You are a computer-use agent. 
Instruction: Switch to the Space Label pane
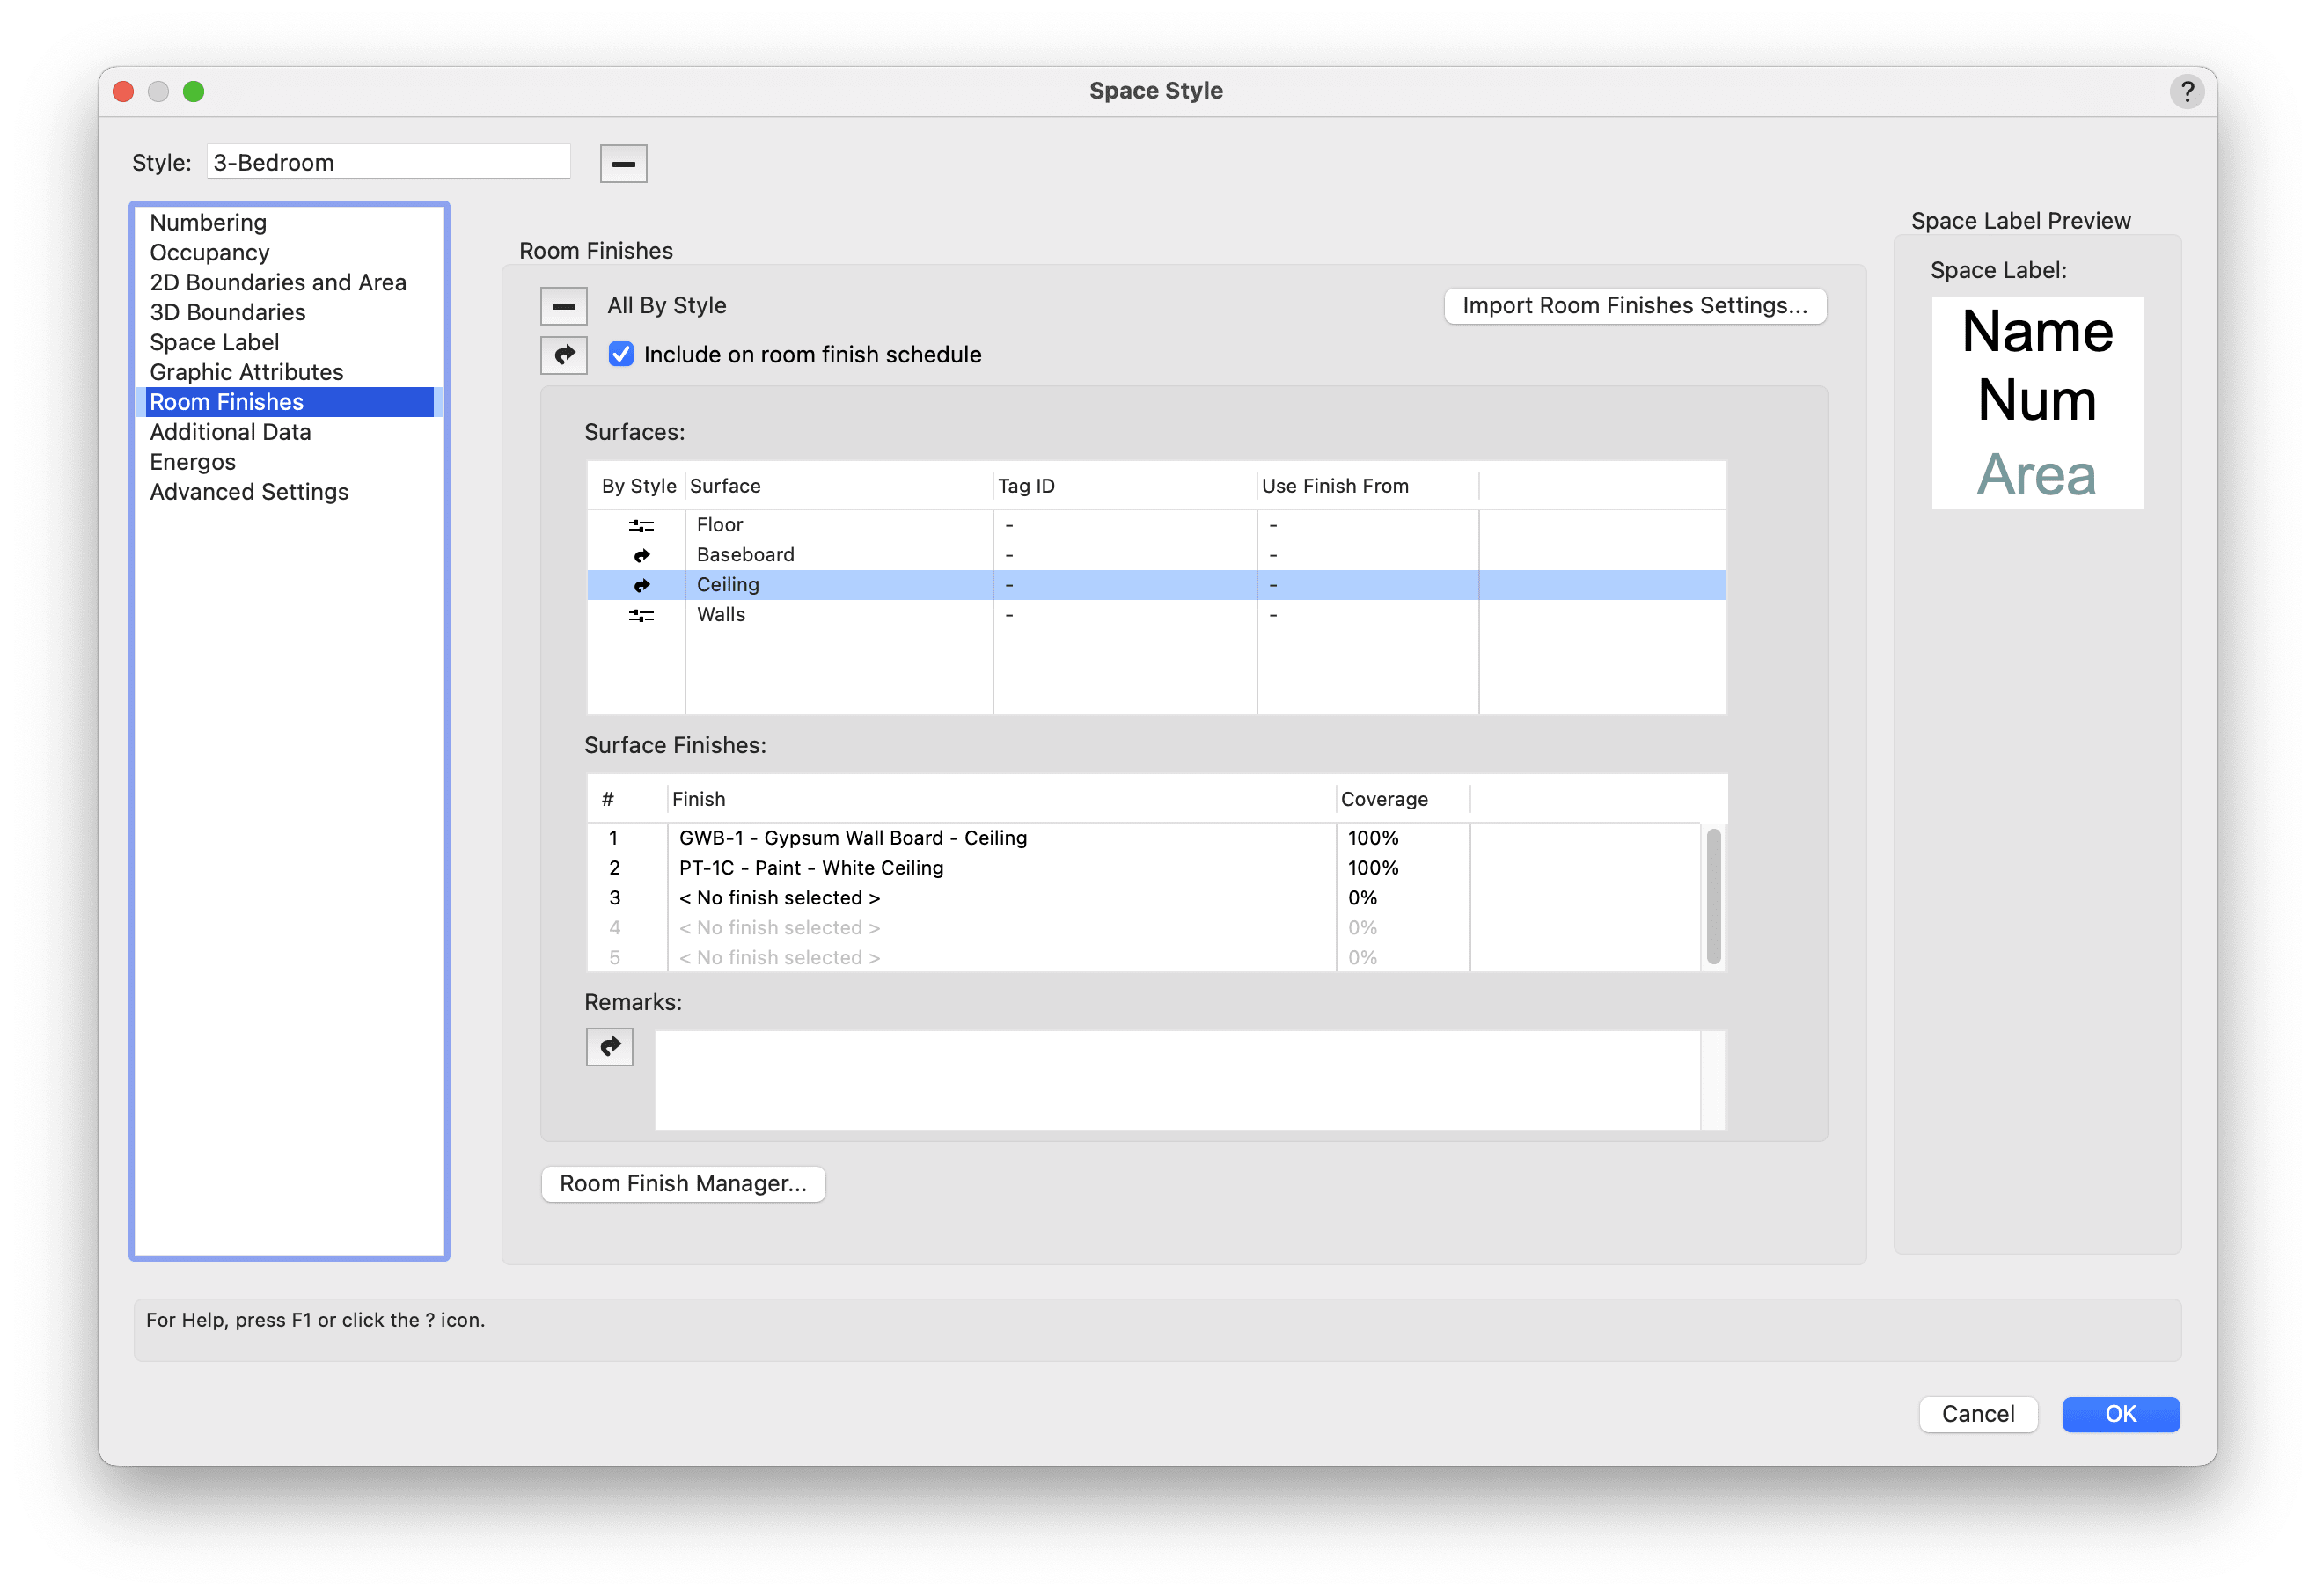click(214, 342)
